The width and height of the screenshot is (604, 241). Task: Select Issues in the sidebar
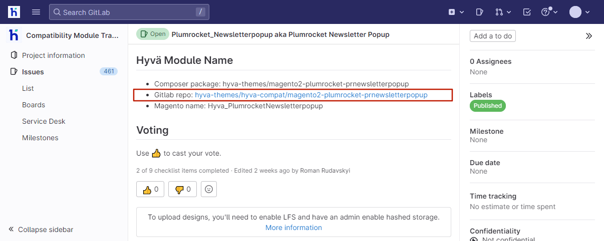pyautogui.click(x=33, y=72)
